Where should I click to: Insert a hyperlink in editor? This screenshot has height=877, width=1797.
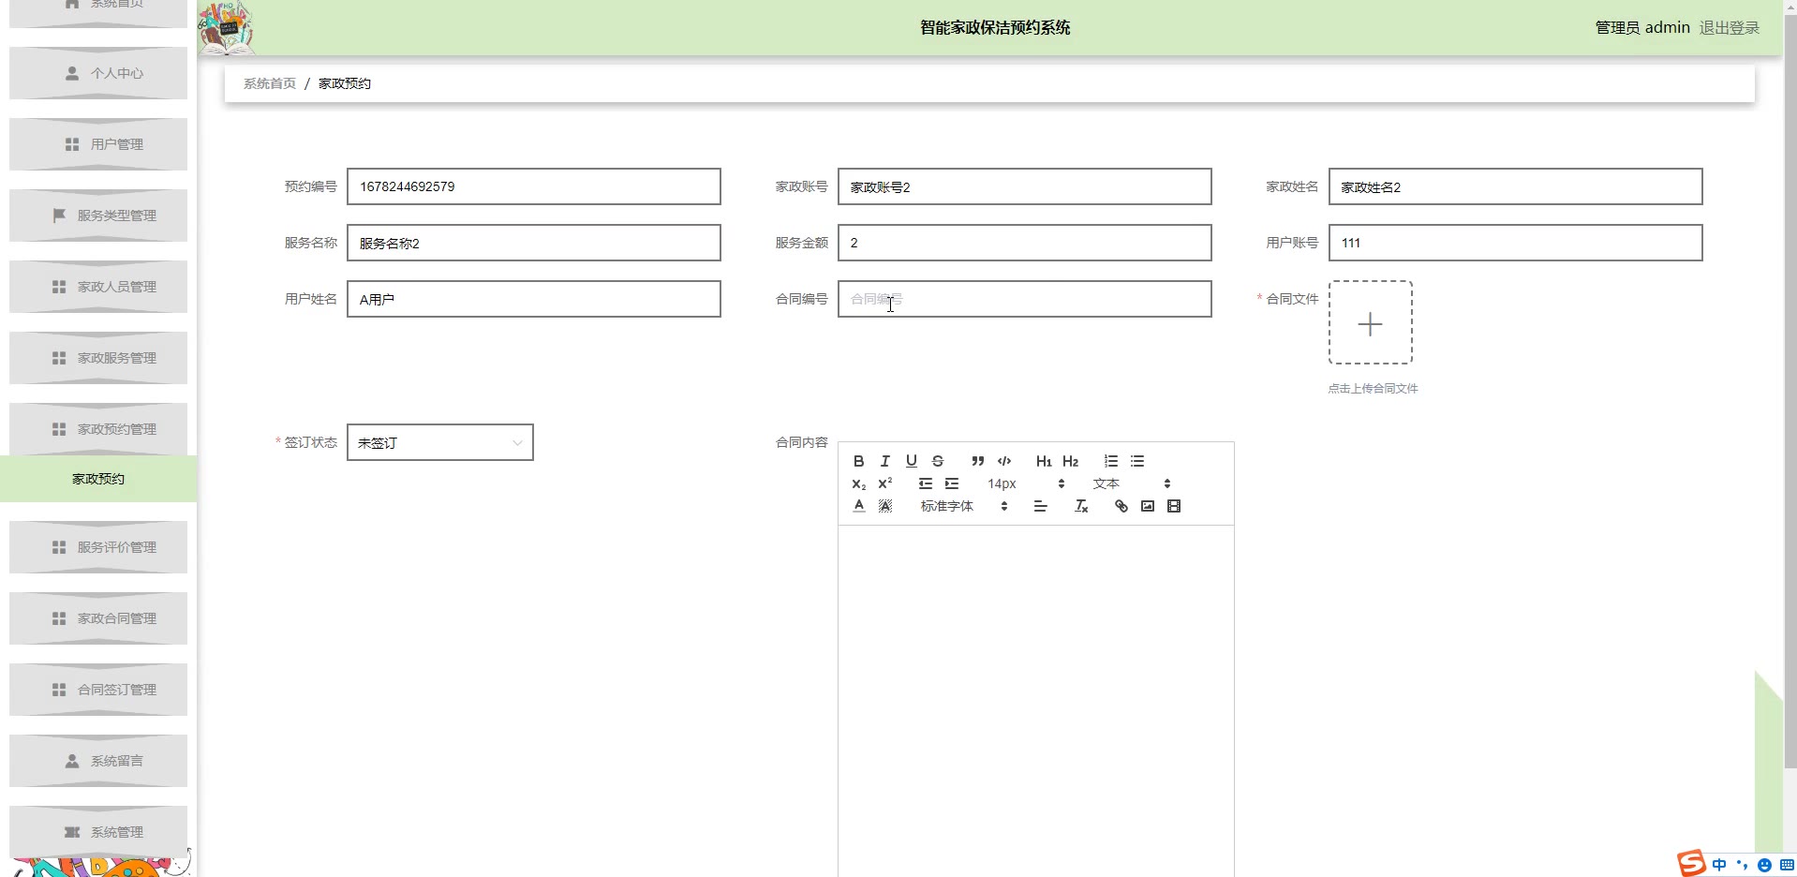pyautogui.click(x=1121, y=506)
